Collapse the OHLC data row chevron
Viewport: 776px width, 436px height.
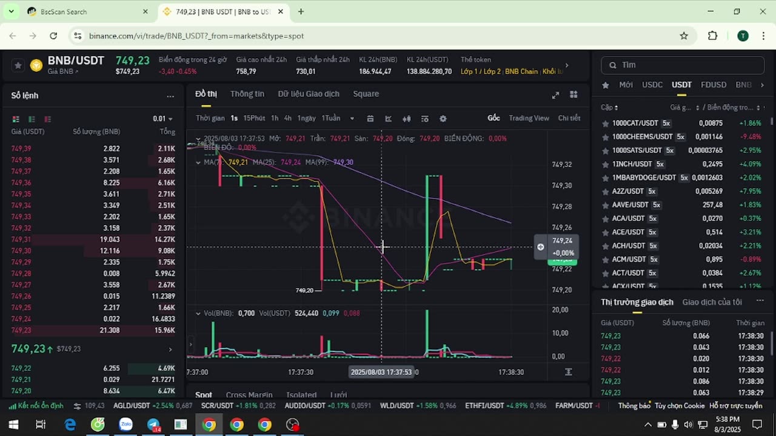(198, 138)
